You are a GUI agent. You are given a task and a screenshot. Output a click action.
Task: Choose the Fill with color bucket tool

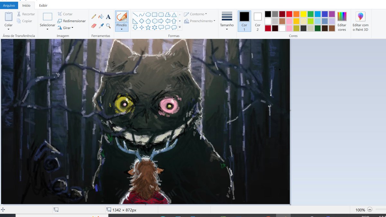(x=101, y=16)
